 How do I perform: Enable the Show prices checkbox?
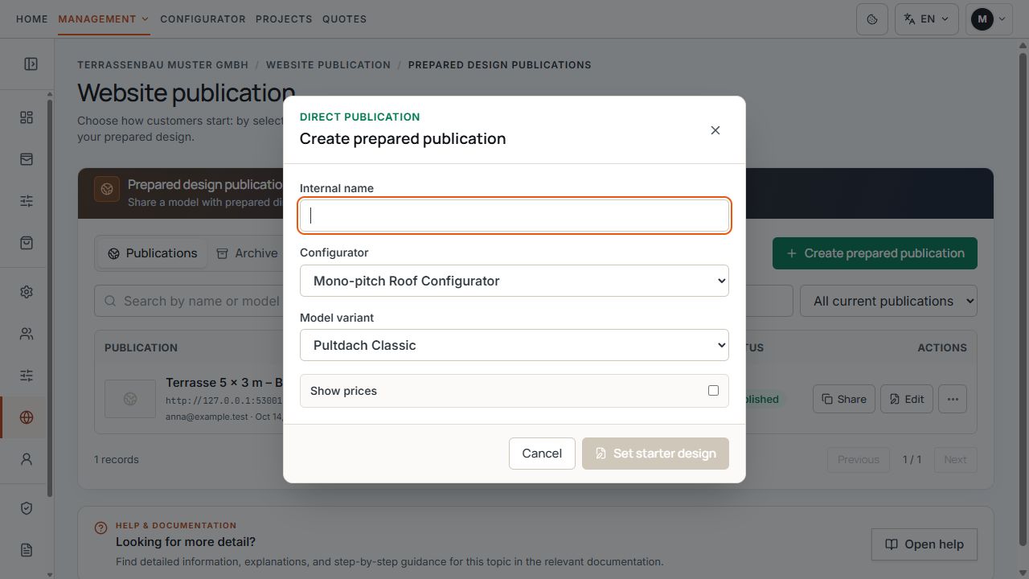pyautogui.click(x=713, y=390)
